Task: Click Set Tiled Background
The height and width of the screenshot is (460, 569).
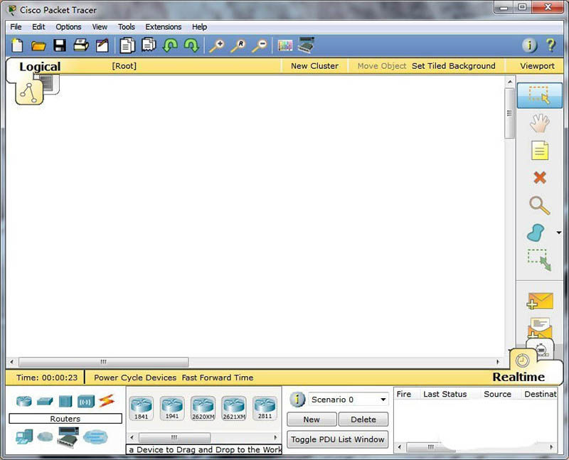Action: click(x=453, y=66)
